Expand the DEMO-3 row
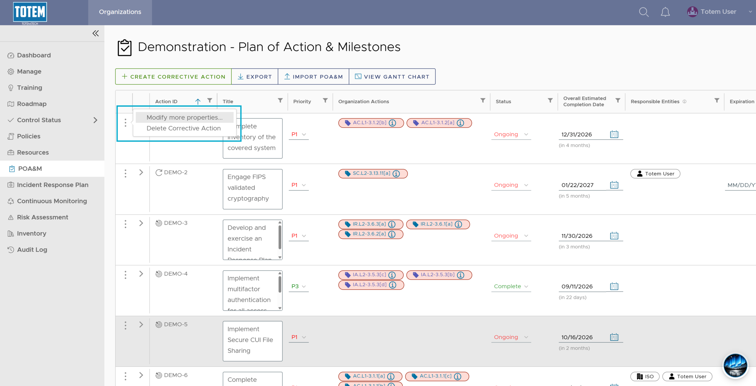Screen dimensions: 756x386 141,223
